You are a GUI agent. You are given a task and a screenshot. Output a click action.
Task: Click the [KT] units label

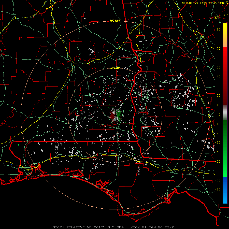click(217, 18)
